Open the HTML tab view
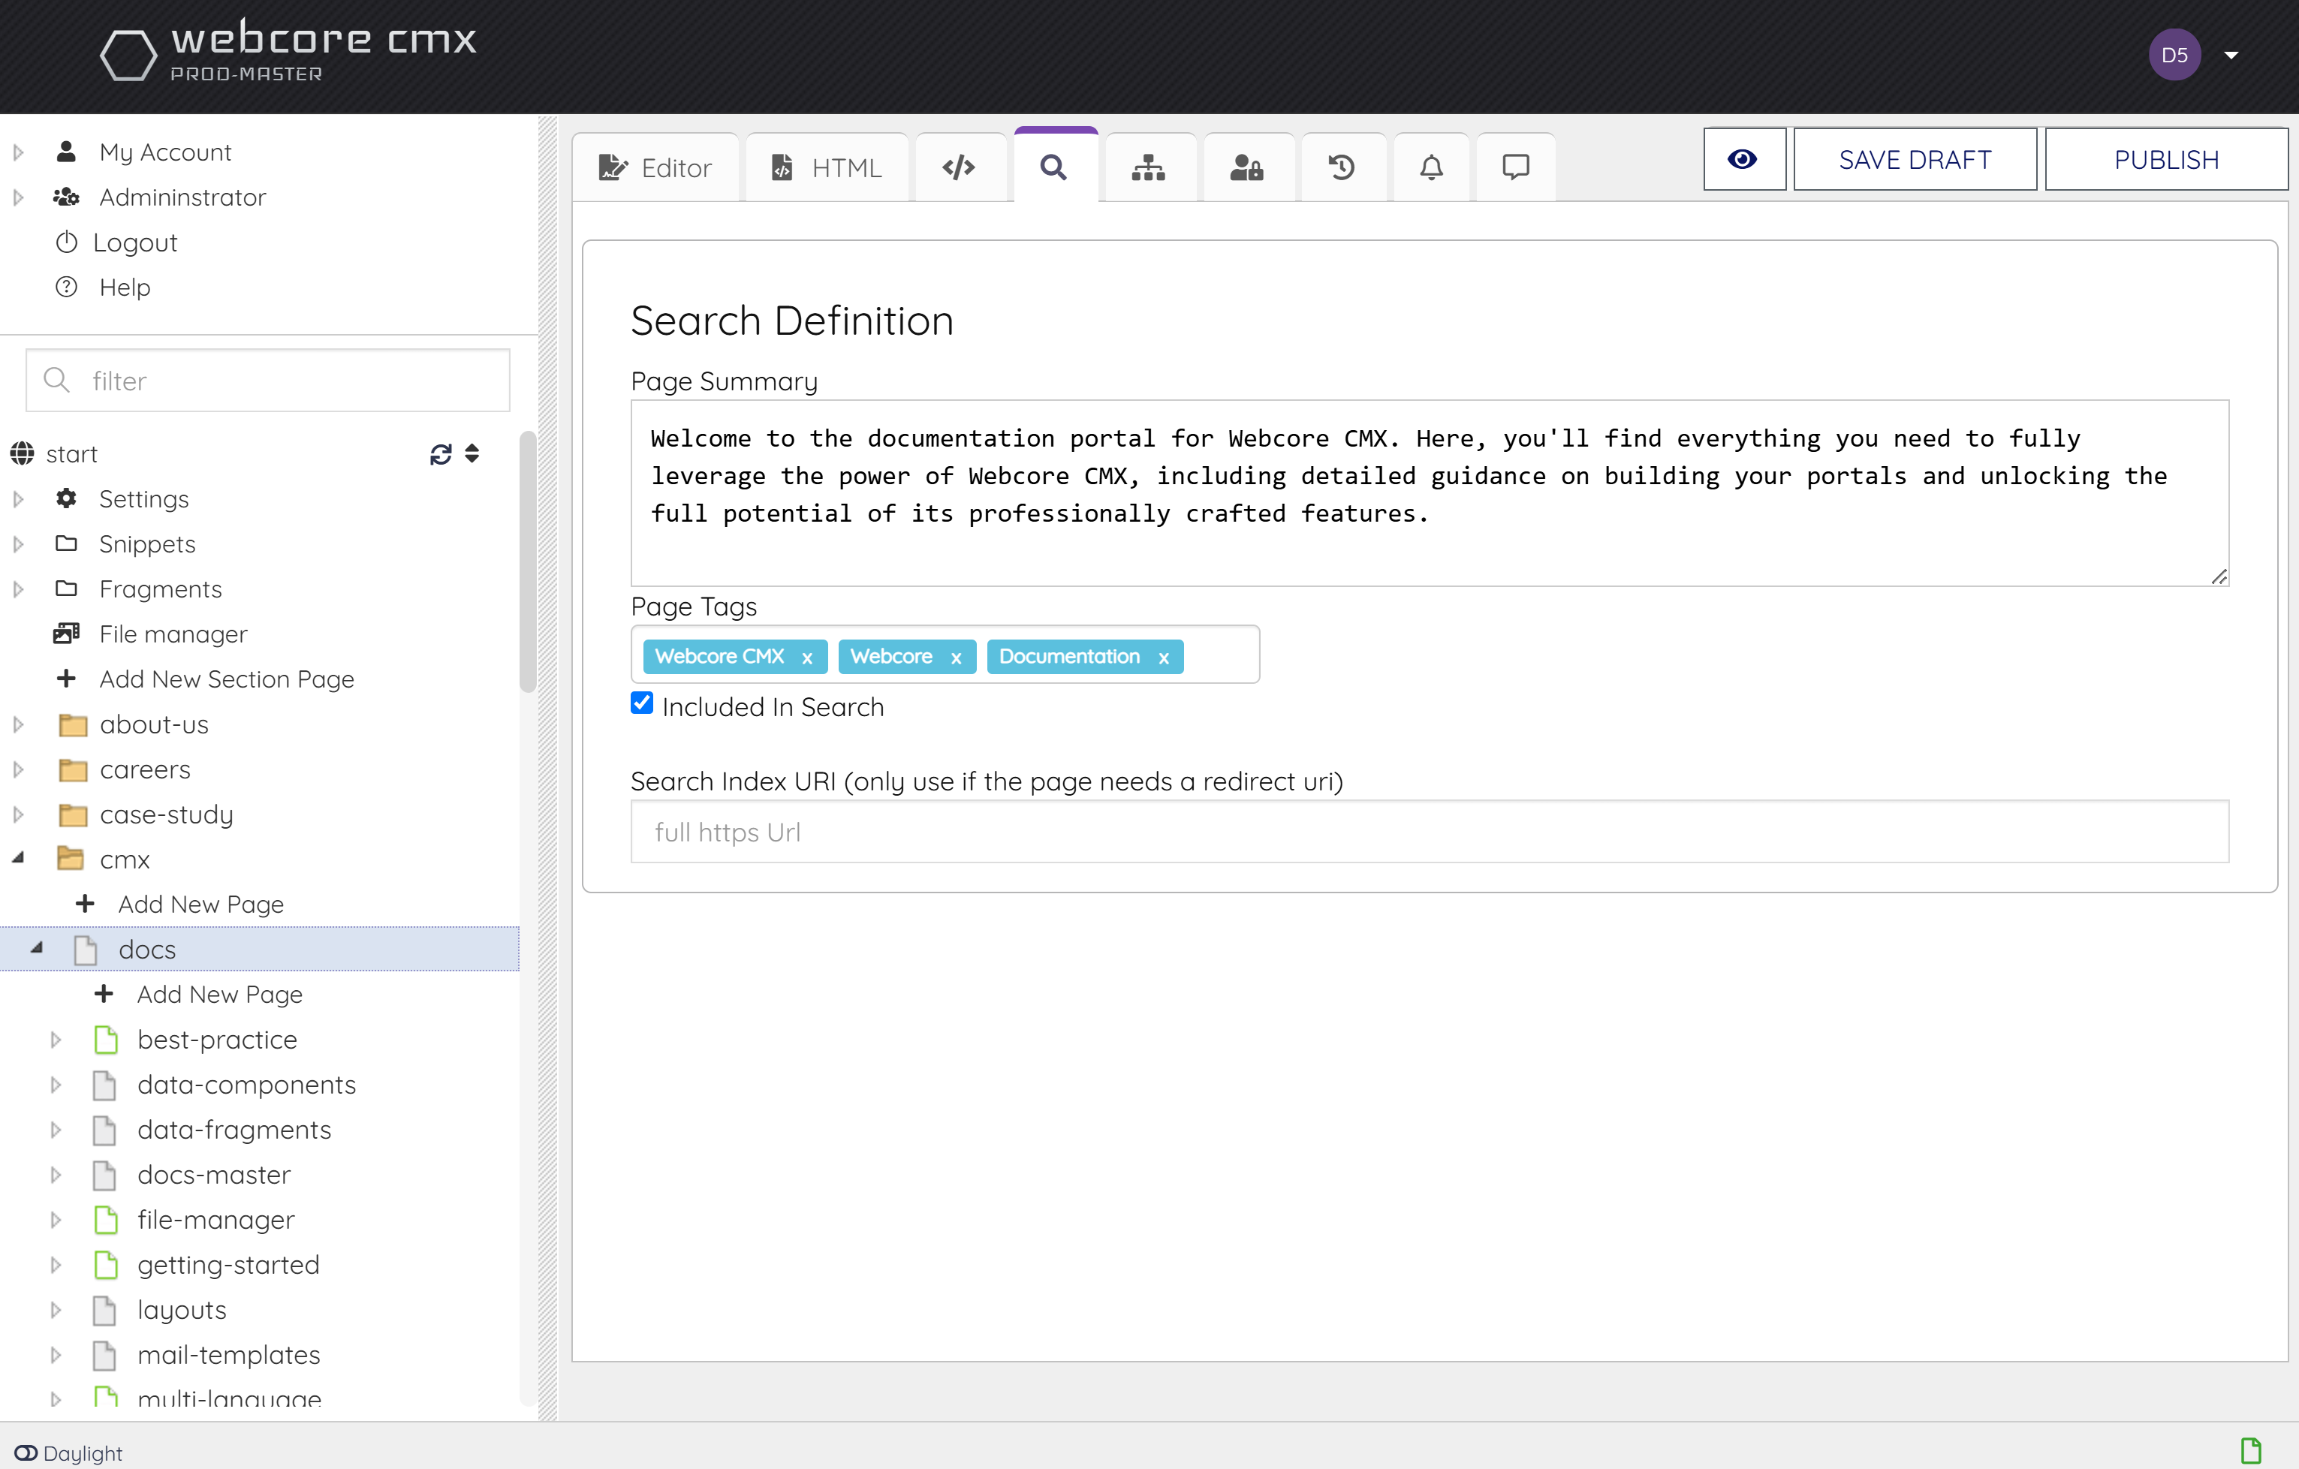 tap(826, 166)
